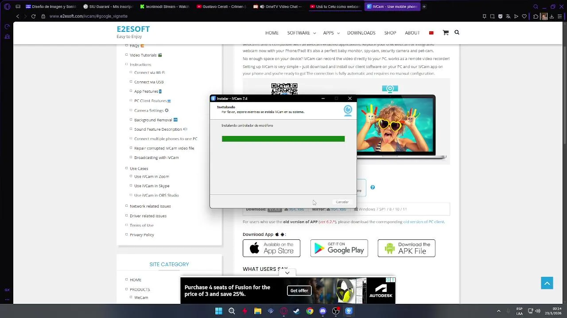Viewport: 567px width, 318px height.
Task: Close the Autodesk ad via its corner icon
Action: [392, 280]
